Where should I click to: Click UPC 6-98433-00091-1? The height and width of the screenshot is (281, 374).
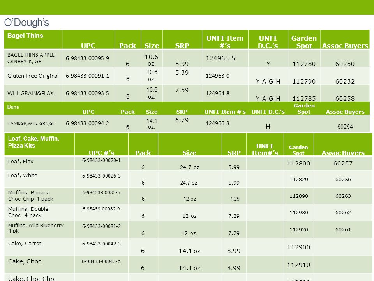point(87,76)
